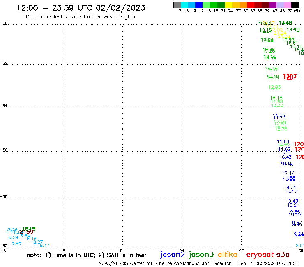The width and height of the screenshot is (304, 267).
Task: Click the orange swatch in the color scale
Action: tap(243, 5)
